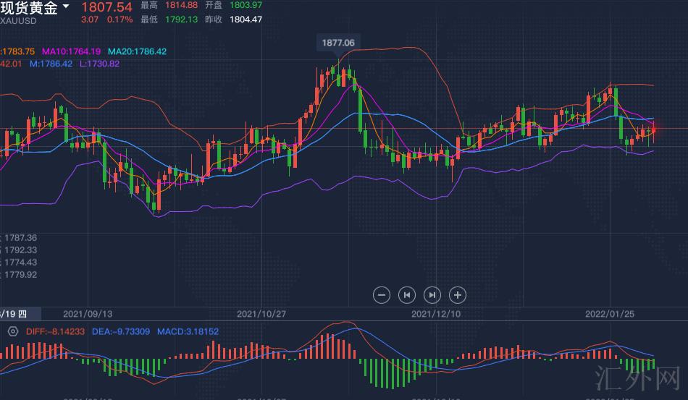Click the XAUUSD ticker symbol text

pyautogui.click(x=18, y=20)
